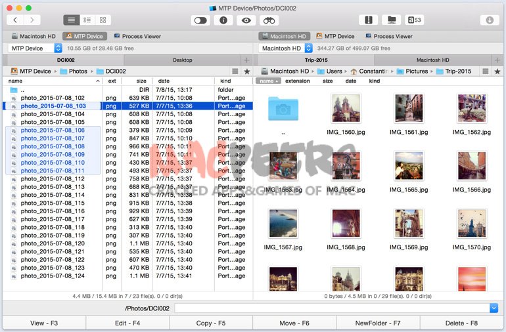The width and height of the screenshot is (506, 332).
Task: Click the Copy - F5 button
Action: 211,323
